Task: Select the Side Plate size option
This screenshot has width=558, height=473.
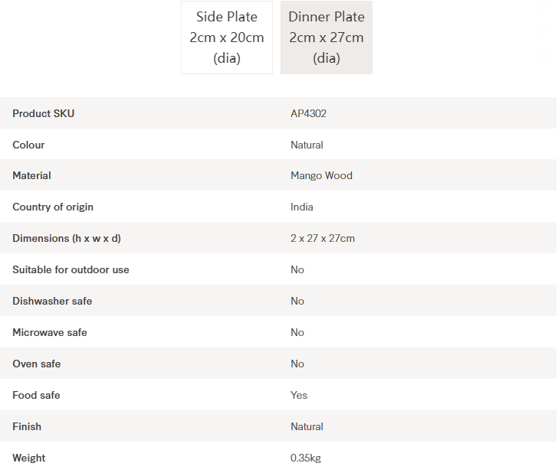Action: [227, 38]
